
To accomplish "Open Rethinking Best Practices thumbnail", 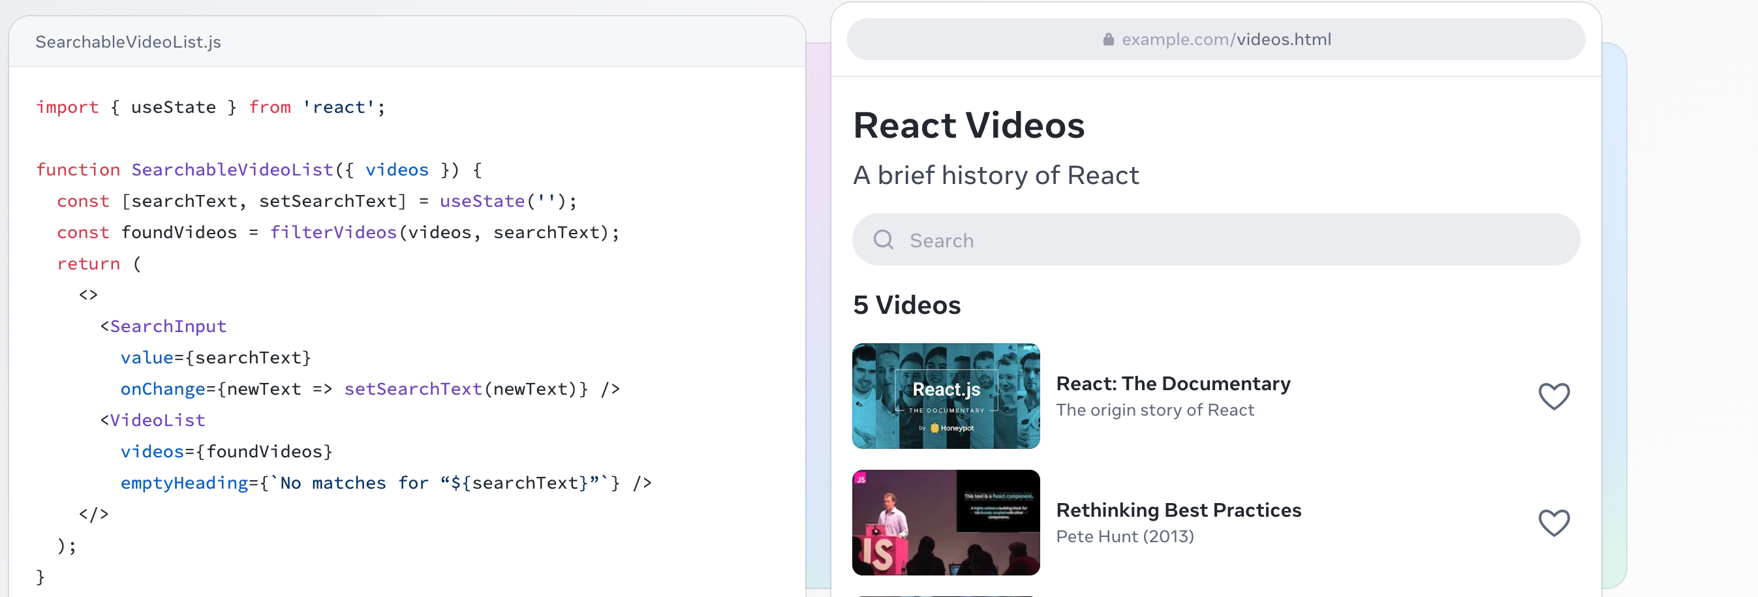I will (x=945, y=522).
